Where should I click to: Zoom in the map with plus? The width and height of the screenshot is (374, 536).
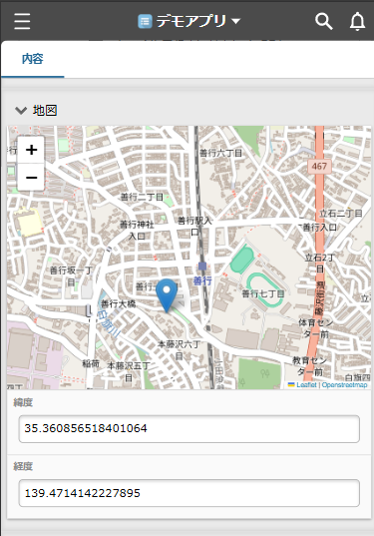click(x=31, y=150)
